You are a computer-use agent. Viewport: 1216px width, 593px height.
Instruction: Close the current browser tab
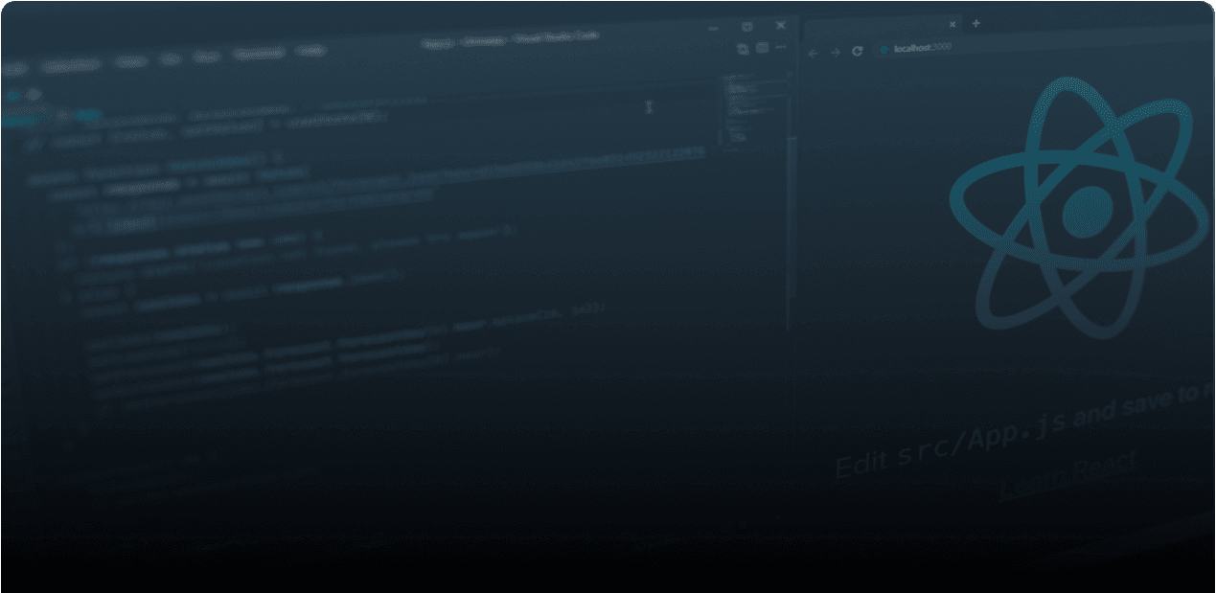tap(952, 24)
